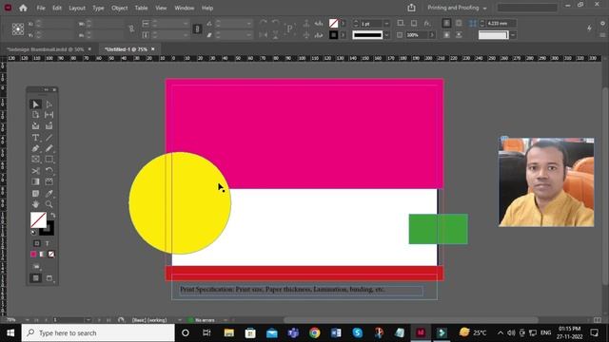Screen dimensions: 609x342
Task: Click the Share document icon
Action: [411, 8]
